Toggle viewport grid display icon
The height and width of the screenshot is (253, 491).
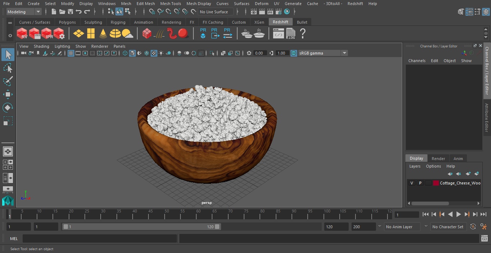[x=71, y=53]
